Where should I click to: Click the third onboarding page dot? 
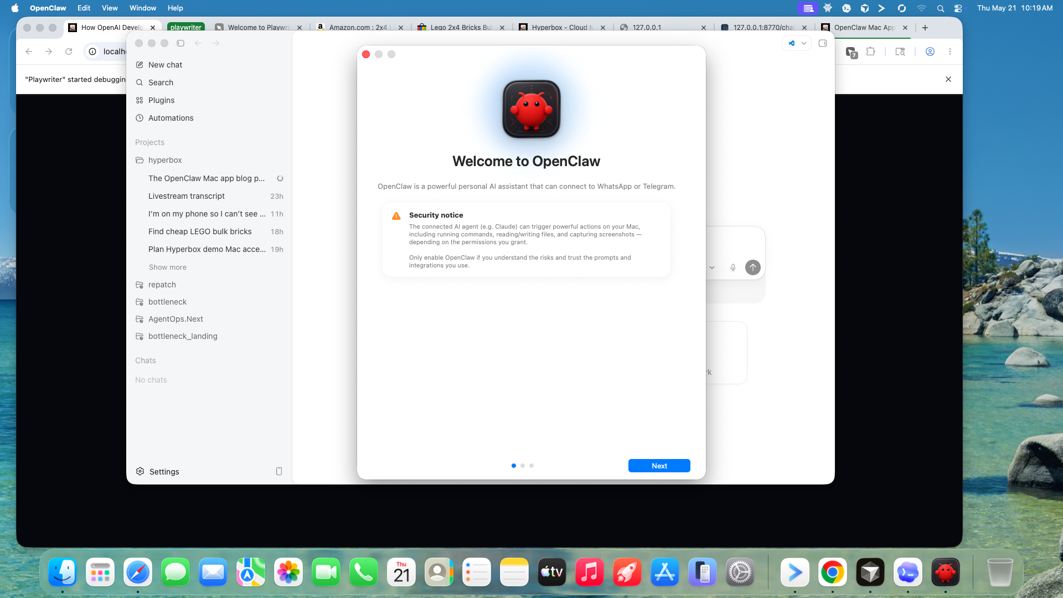click(531, 466)
